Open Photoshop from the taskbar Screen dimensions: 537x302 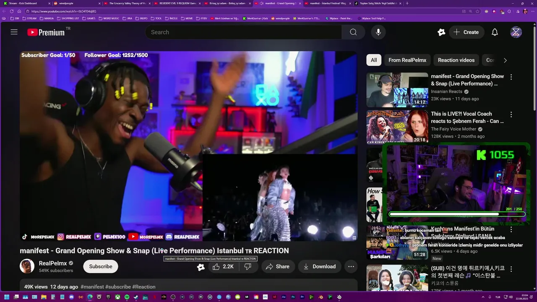click(293, 297)
